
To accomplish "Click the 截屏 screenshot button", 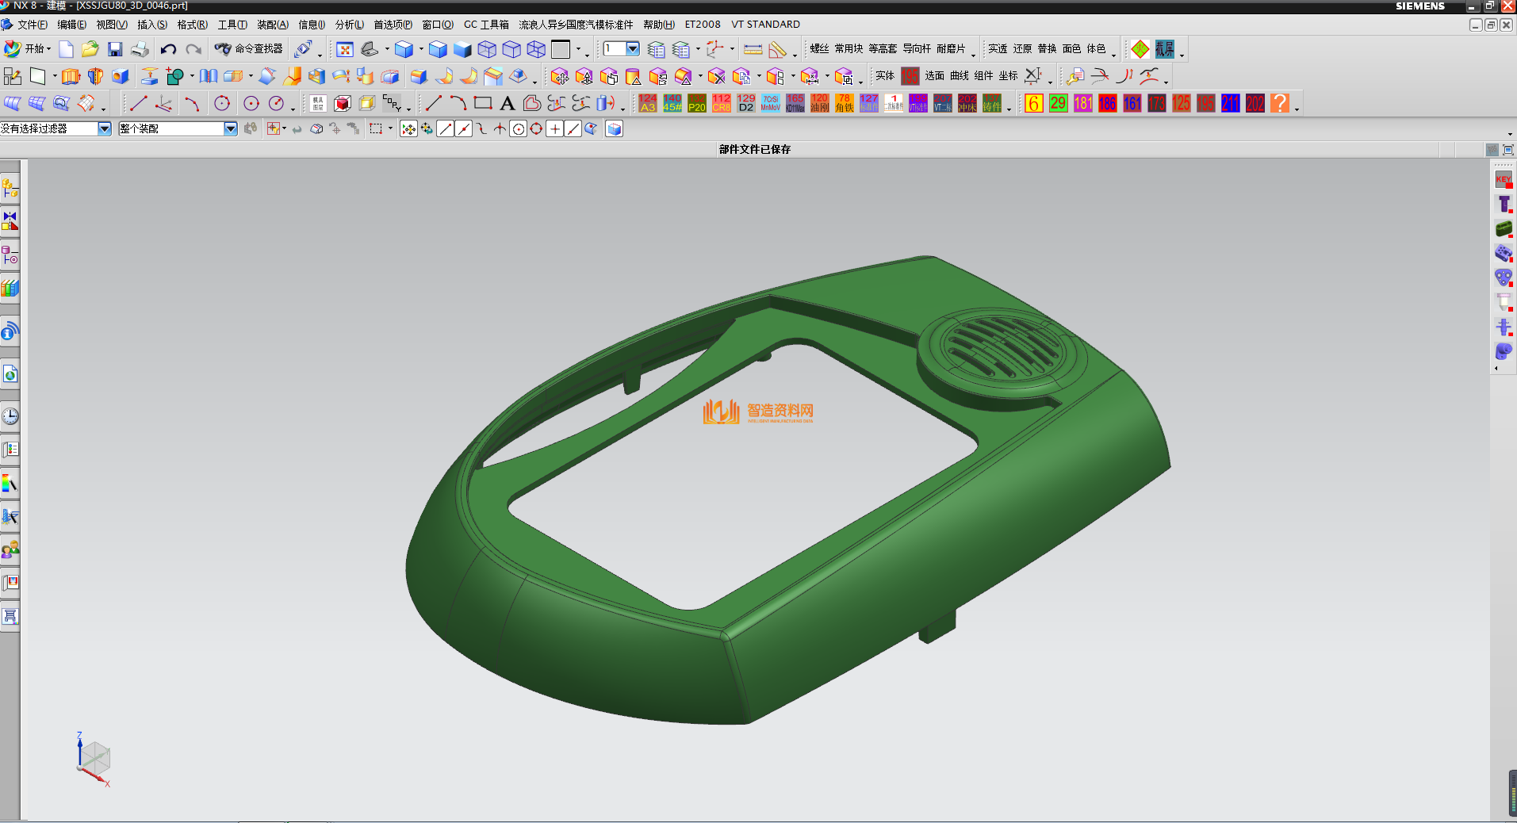I will pos(1164,49).
